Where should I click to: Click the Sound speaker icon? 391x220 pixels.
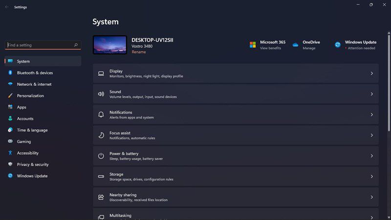tap(101, 94)
